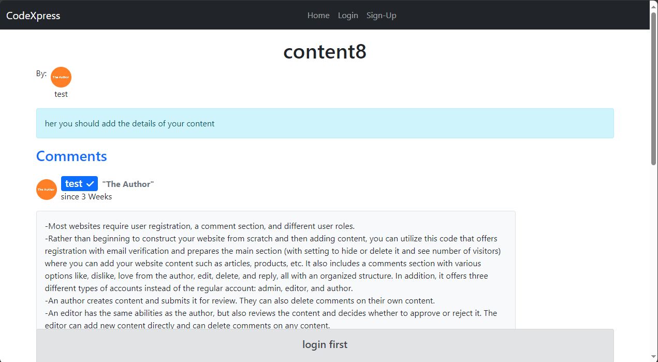This screenshot has height=362, width=658.
Task: Click the author avatar beside "By:"
Action: tap(61, 77)
